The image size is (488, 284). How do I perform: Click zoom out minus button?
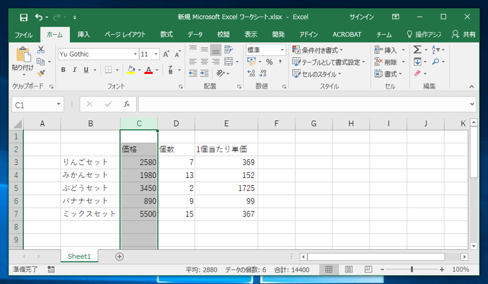[x=382, y=269]
